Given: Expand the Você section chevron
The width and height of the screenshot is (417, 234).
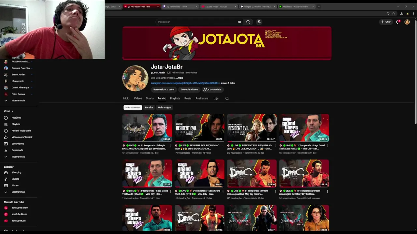Looking at the screenshot, I should point(12,111).
